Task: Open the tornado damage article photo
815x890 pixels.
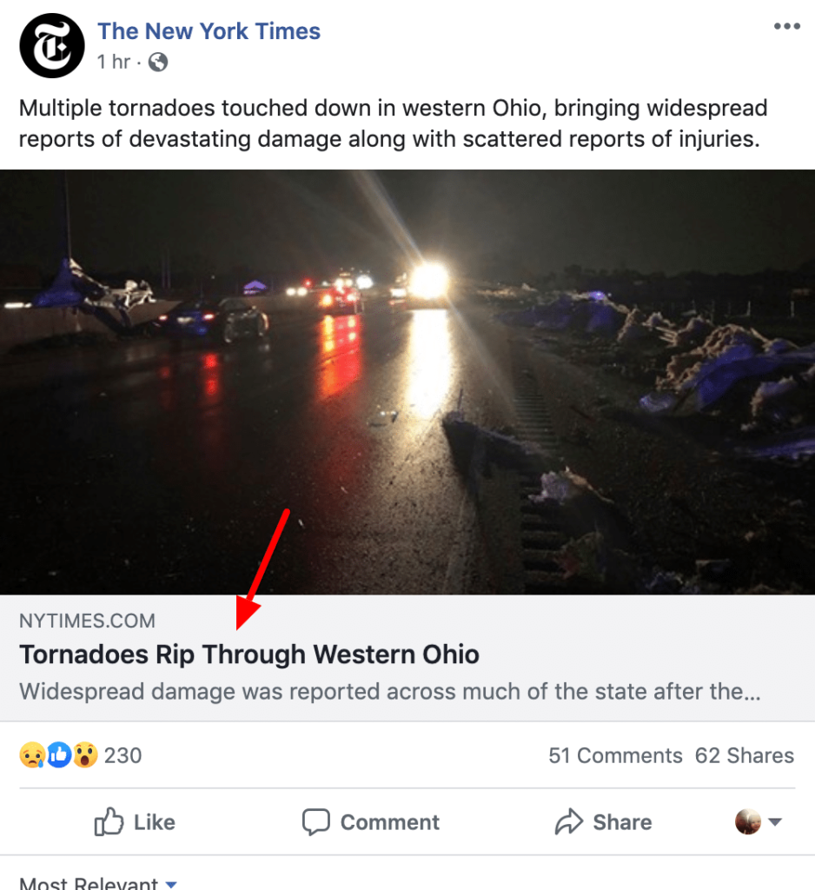Action: click(407, 382)
